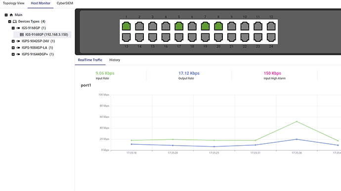
Task: Select port 21 on the switch panel
Action: [x=232, y=37]
